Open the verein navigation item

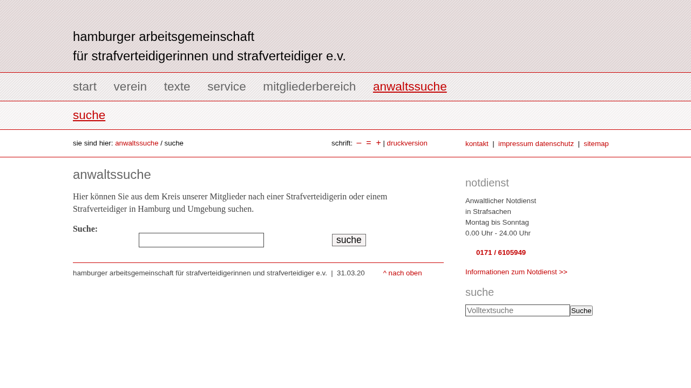point(130,87)
